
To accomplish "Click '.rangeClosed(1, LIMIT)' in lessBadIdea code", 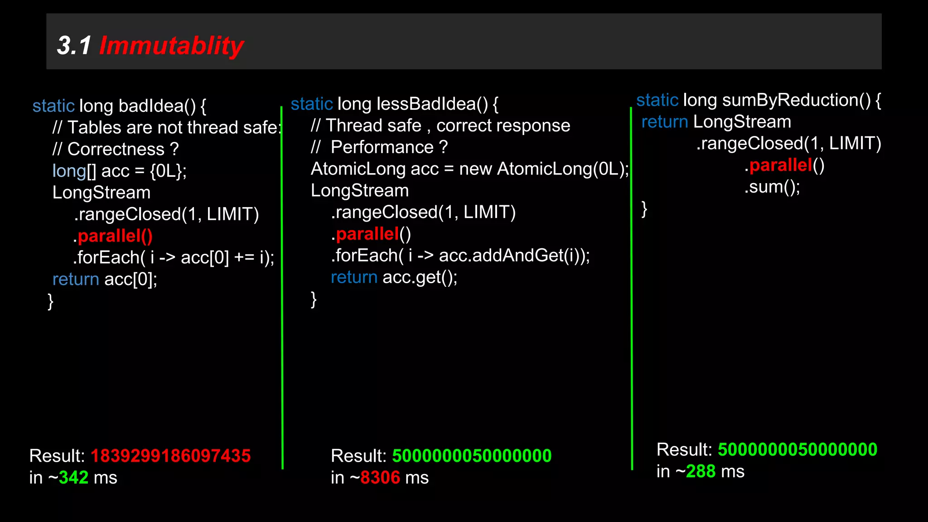I will 423,213.
